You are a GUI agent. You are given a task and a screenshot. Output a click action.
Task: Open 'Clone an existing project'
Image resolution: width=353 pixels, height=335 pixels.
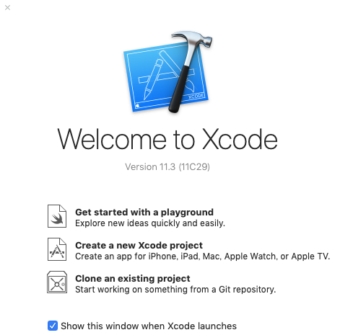coord(133,279)
